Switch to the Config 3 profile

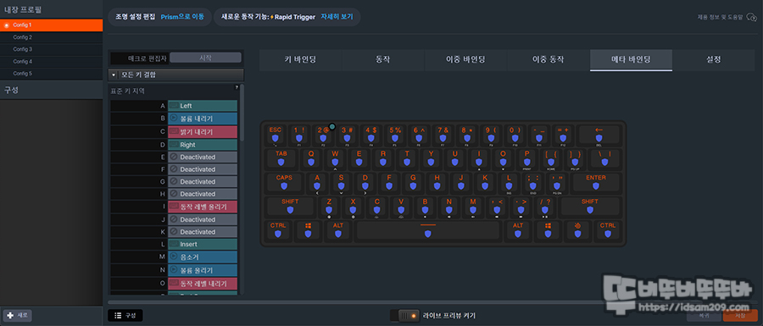tap(51, 50)
